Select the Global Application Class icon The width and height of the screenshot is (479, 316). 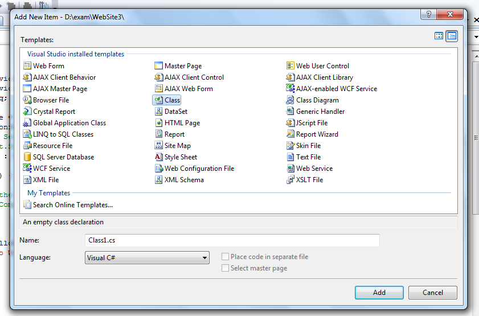[27, 123]
